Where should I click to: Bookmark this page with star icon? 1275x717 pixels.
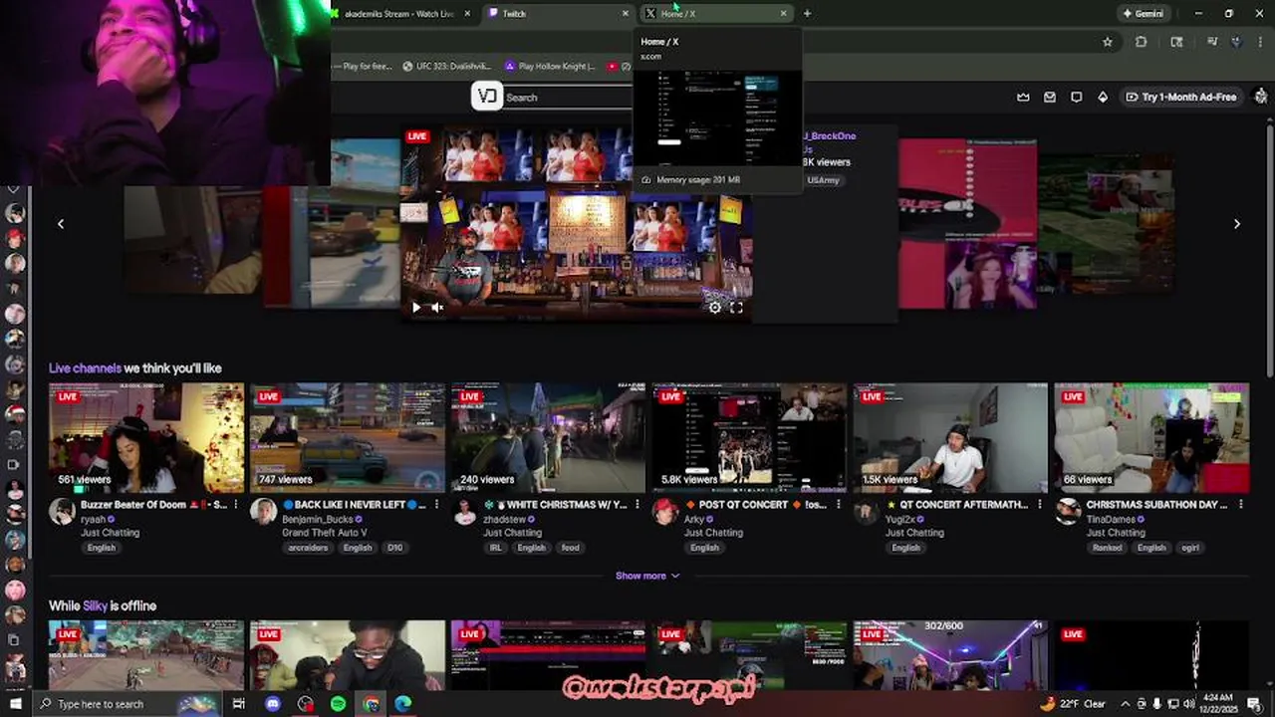1108,42
